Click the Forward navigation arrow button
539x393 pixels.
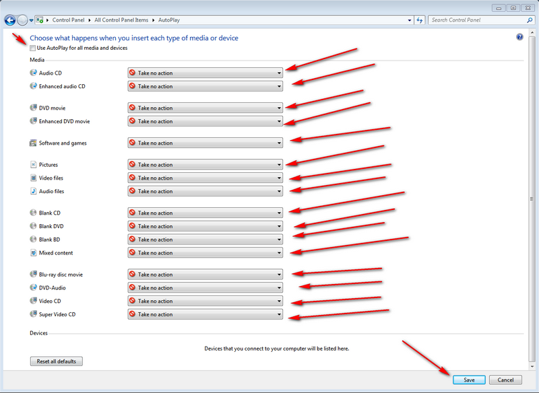(22, 20)
